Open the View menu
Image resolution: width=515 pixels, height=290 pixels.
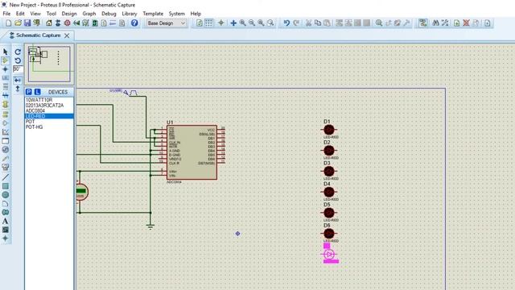coord(35,14)
